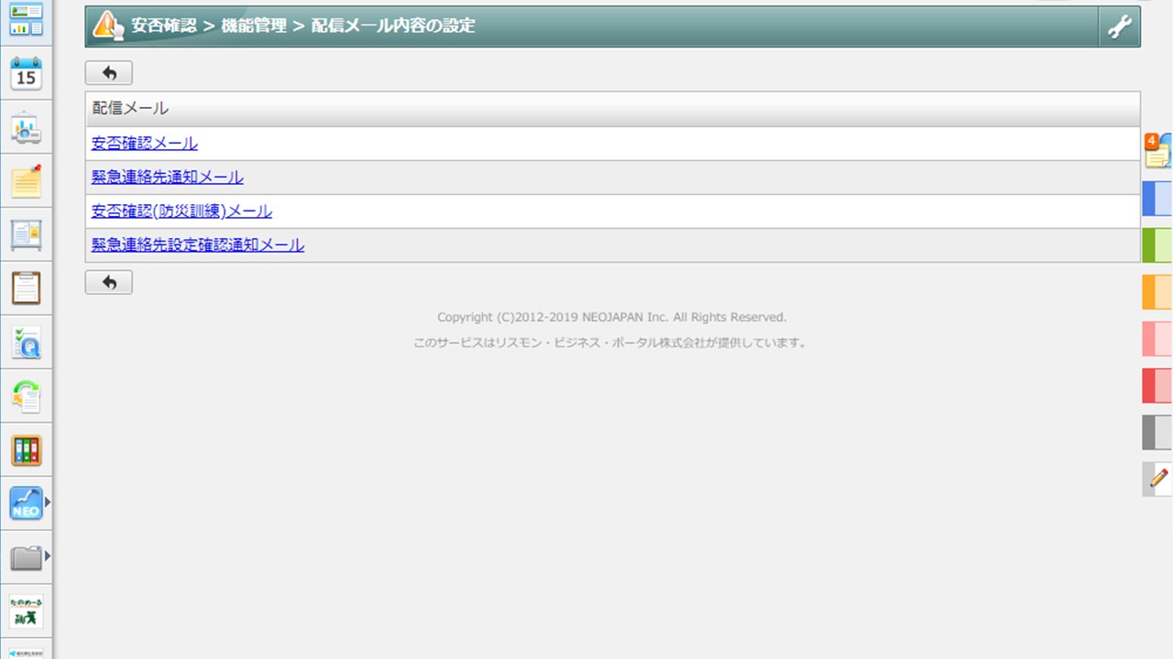This screenshot has height=659, width=1173.
Task: Expand the arrow beside the NEO icon
Action: point(48,502)
